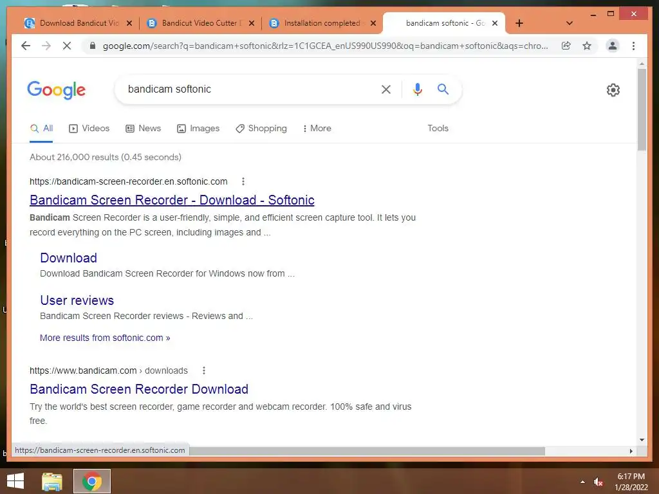Open the User reviews sitelink

click(x=77, y=300)
